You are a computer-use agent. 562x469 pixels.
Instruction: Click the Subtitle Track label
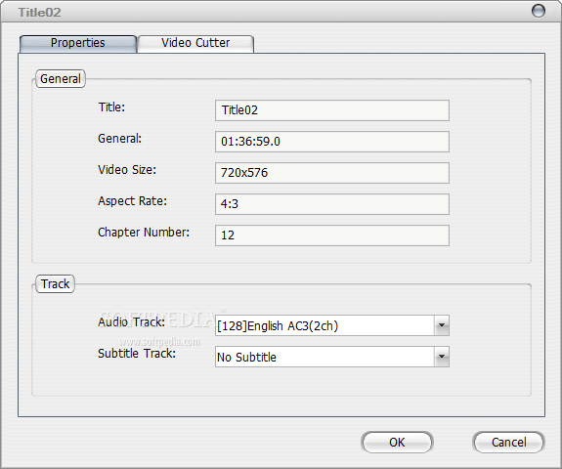(x=137, y=354)
